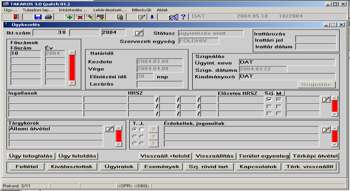Click the Ingatlanok scrollbar up arrow

tap(335, 98)
